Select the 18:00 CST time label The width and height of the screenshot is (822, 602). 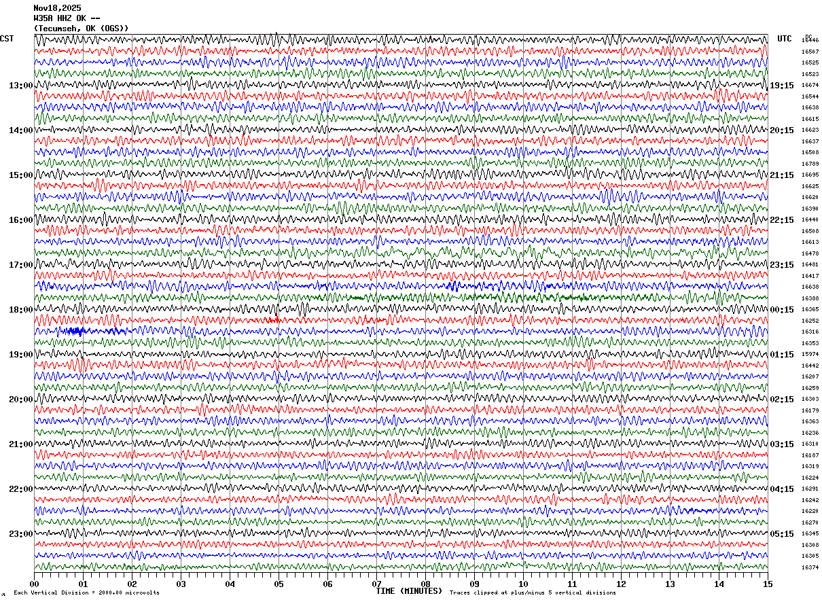pyautogui.click(x=21, y=310)
